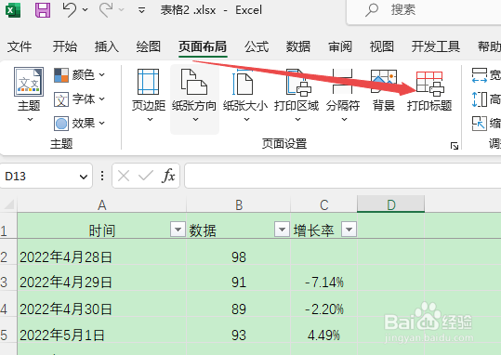Open the 字体 theme fonts dropdown
501x355 pixels.
pyautogui.click(x=79, y=99)
